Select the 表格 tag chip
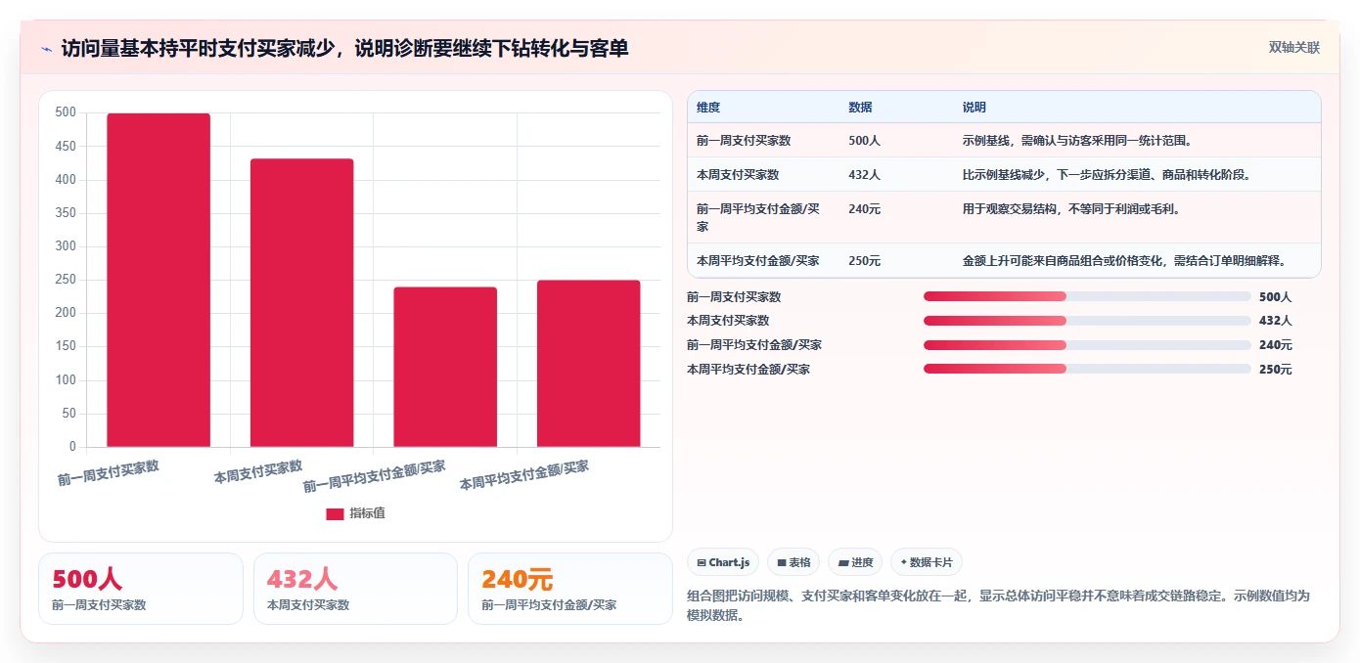 click(x=793, y=562)
